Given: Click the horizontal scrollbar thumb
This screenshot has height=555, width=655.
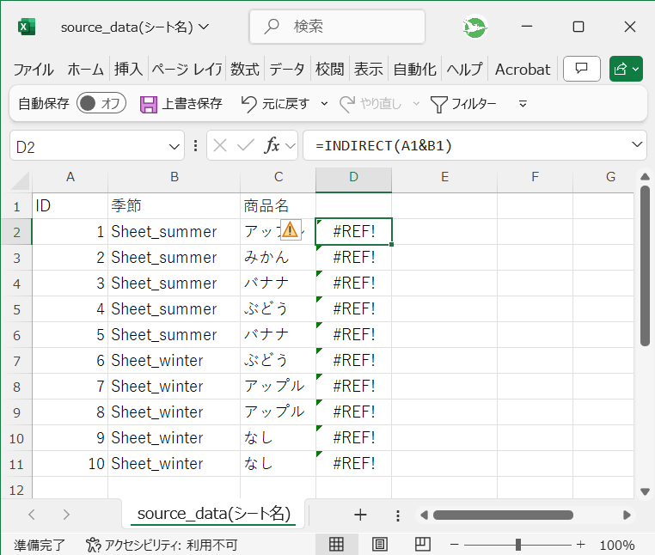Looking at the screenshot, I should click(503, 515).
